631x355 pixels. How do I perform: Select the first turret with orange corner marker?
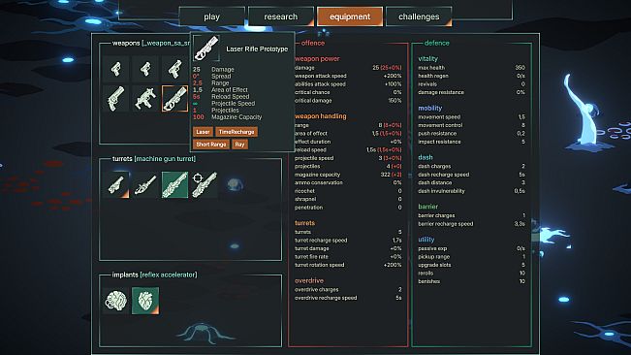pos(116,184)
